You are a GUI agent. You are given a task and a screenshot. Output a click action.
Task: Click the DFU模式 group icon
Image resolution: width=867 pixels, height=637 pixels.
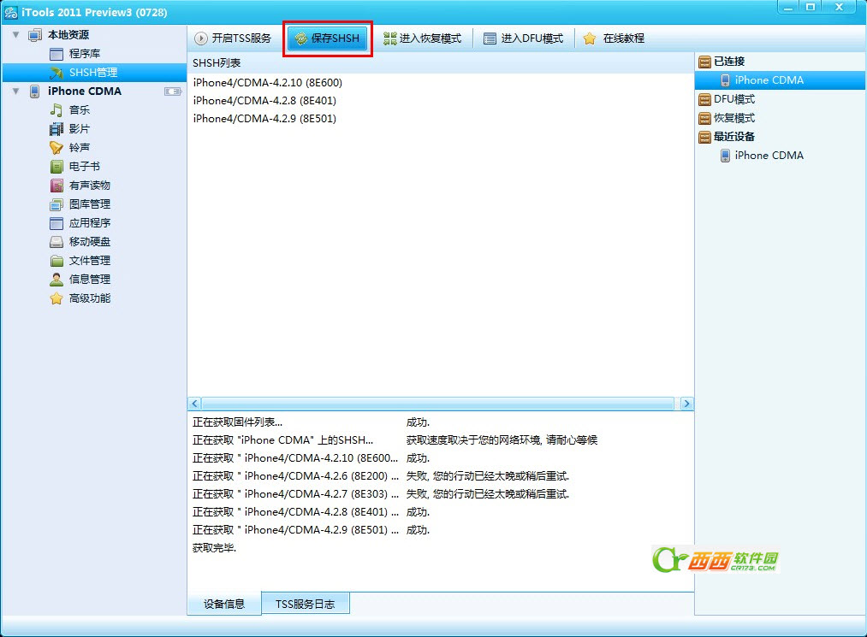point(704,99)
